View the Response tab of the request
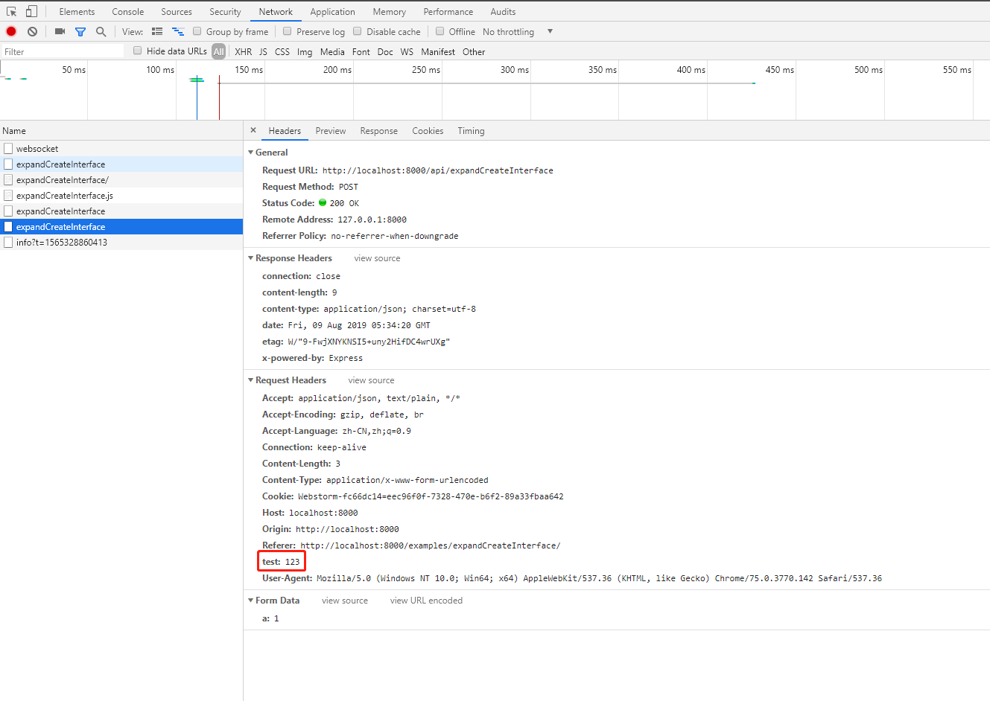The image size is (990, 701). (x=379, y=131)
